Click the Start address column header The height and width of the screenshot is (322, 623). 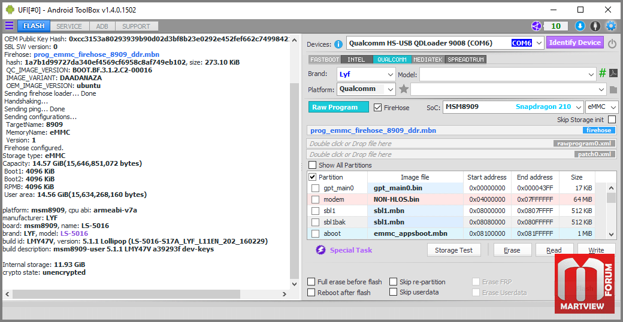pos(486,177)
